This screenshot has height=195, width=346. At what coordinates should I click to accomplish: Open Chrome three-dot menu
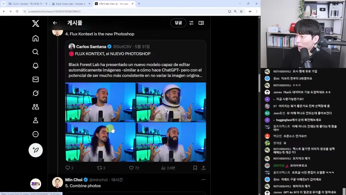(257, 11)
